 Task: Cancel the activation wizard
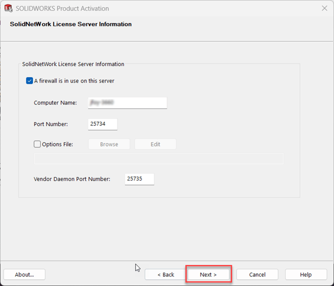257,274
